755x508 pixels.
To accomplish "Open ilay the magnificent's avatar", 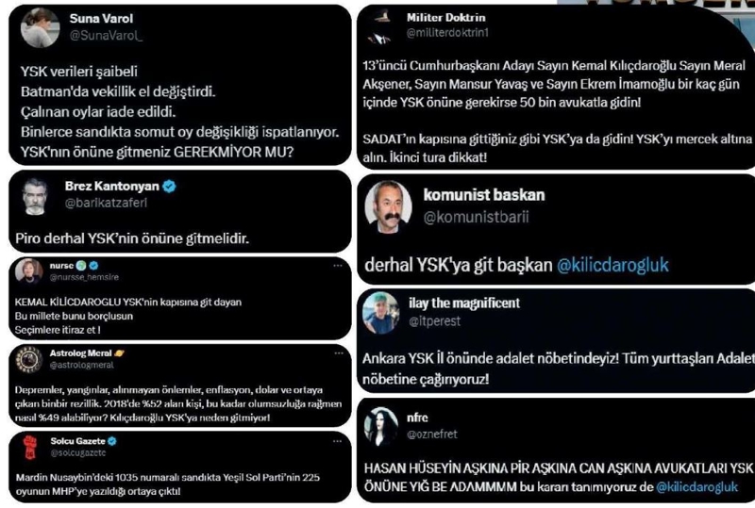I will tap(380, 314).
